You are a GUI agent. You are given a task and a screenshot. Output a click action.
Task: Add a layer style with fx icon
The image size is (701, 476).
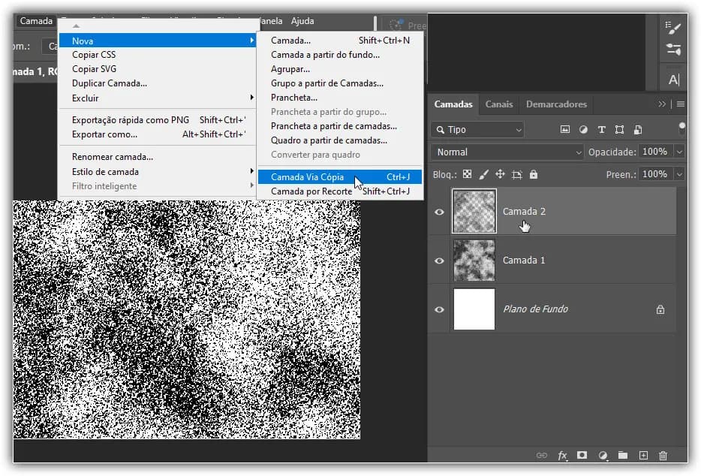562,456
